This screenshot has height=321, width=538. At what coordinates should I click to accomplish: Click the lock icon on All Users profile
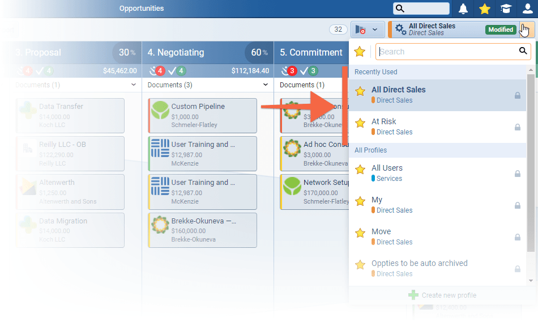517,174
